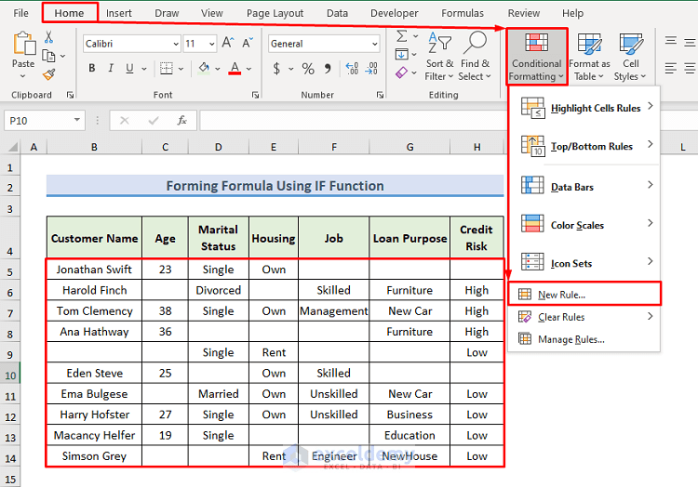Apply Accounting dollar number format
The width and height of the screenshot is (698, 487).
click(276, 69)
